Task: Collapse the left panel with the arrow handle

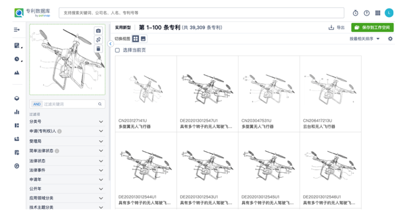Action: click(x=110, y=44)
